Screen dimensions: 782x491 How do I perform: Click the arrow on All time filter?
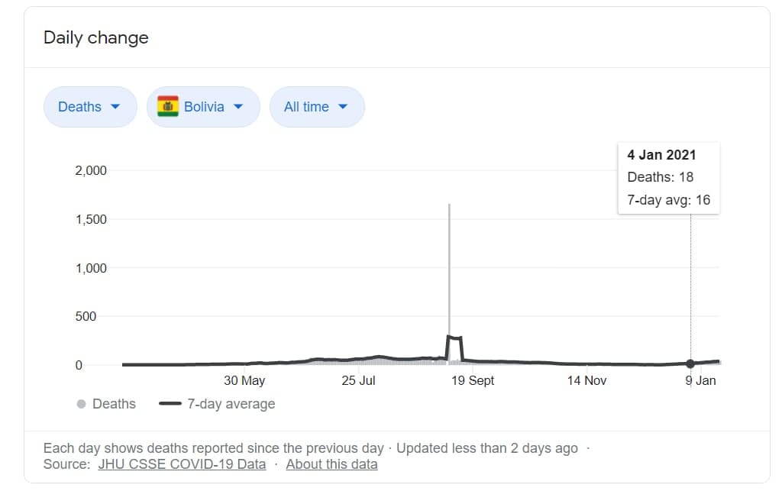coord(342,107)
